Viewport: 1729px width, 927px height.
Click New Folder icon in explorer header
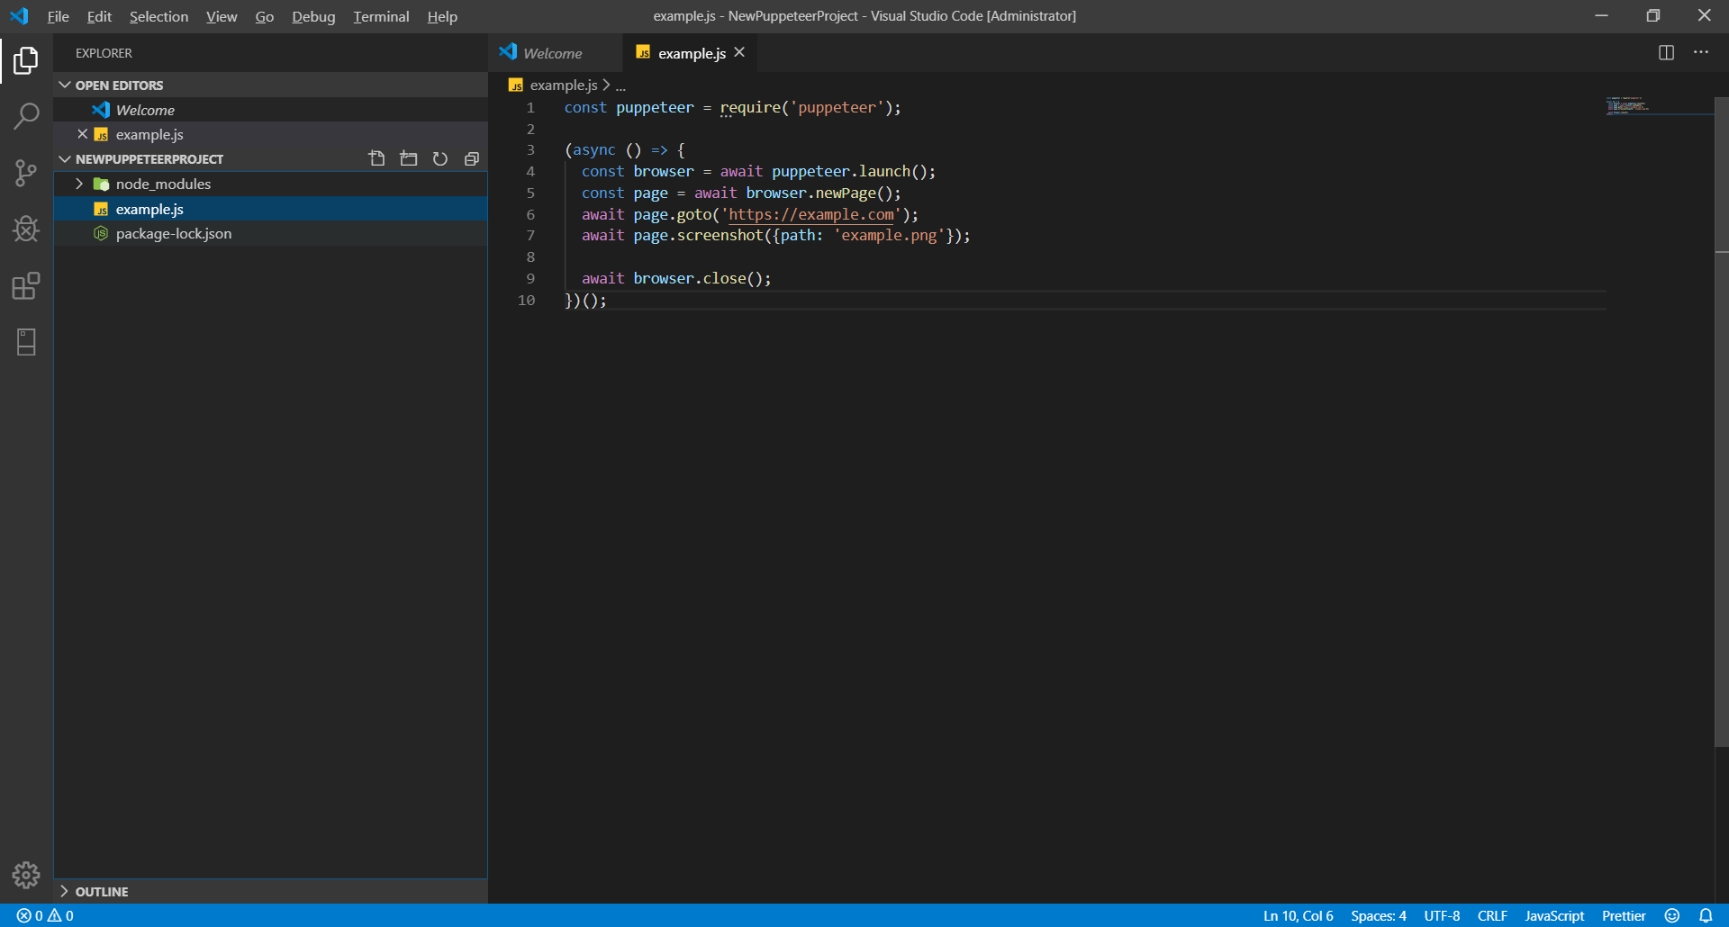[409, 158]
